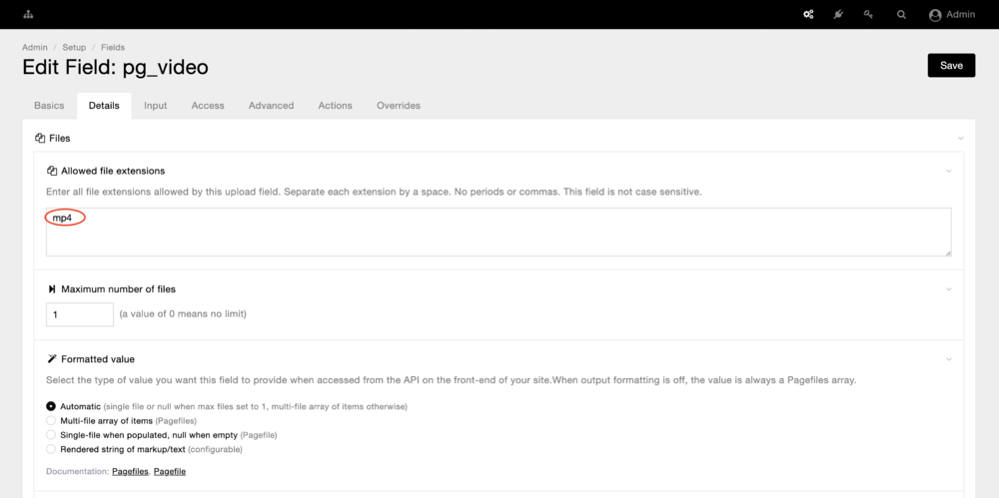
Task: Collapse the Maximum number of files panel
Action: point(949,289)
